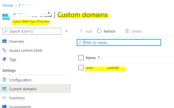Screen dimensions: 174x108
Task: Select Custom domains in the sidebar
Action: click(35, 89)
